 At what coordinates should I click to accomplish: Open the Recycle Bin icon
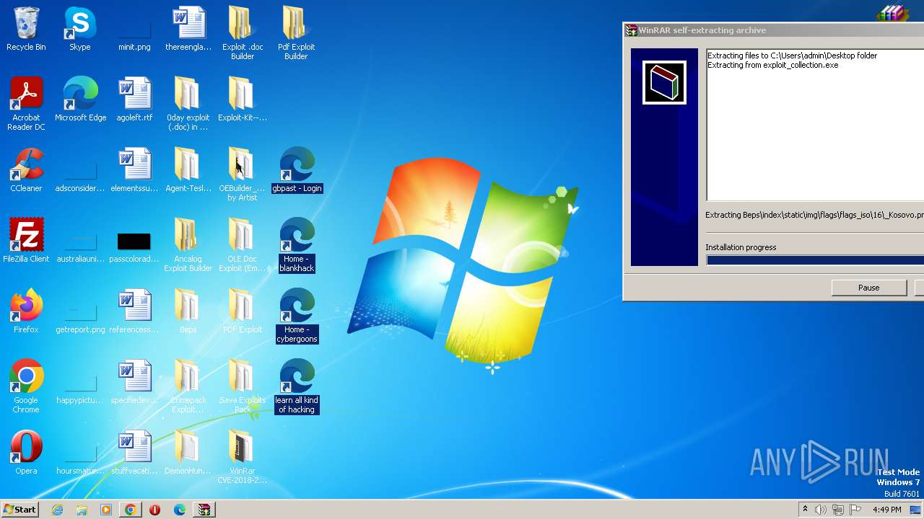(26, 30)
